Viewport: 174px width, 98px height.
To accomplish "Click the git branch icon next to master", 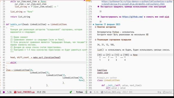I will click(x=164, y=92).
